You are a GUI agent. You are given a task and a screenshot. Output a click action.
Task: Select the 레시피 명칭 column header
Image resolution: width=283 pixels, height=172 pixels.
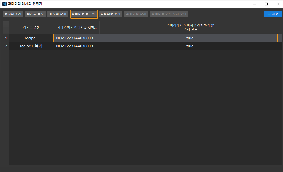coord(31,27)
